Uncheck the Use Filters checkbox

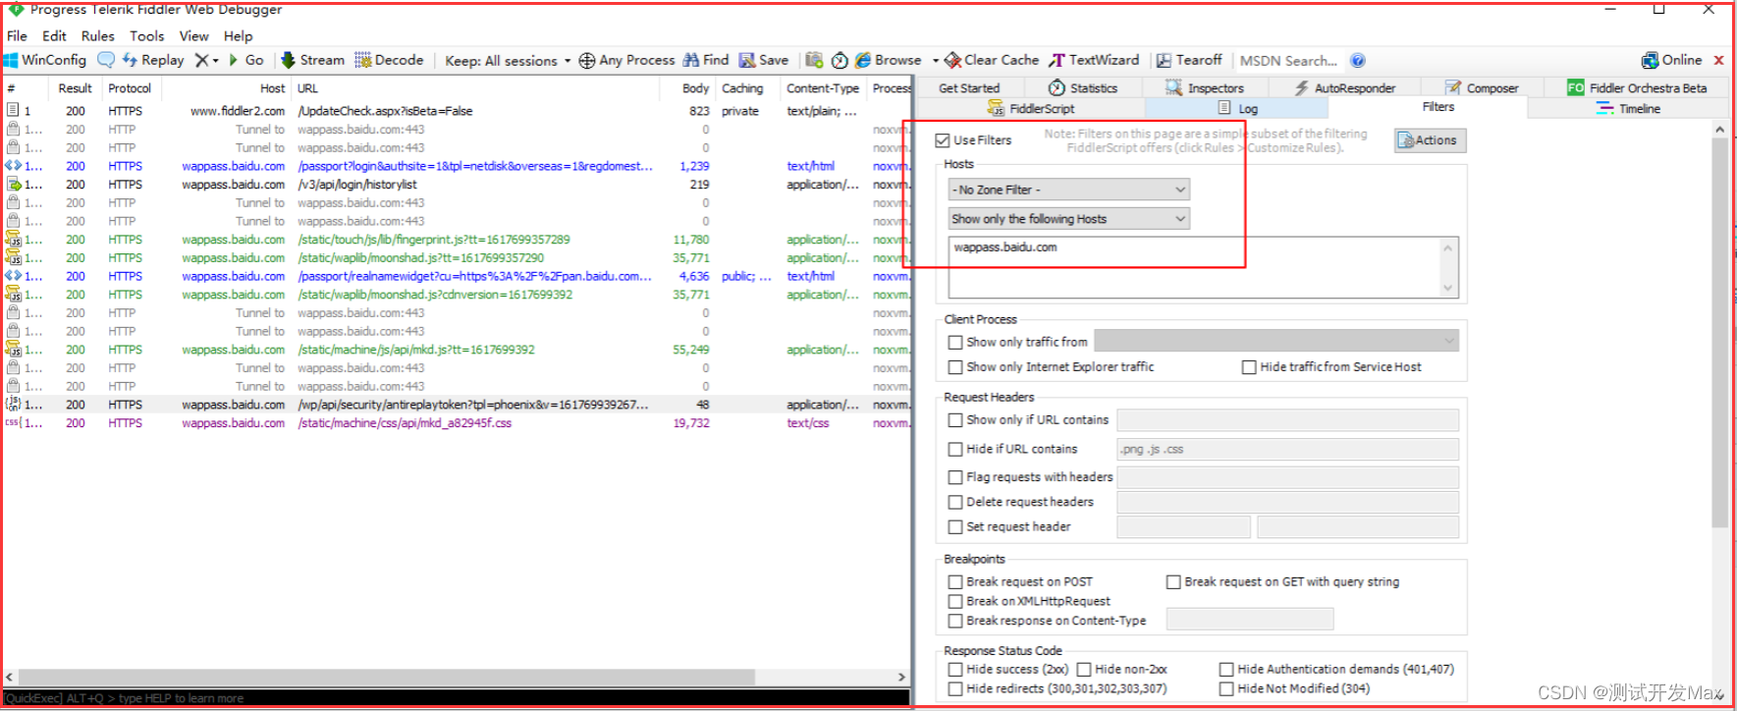click(x=943, y=140)
